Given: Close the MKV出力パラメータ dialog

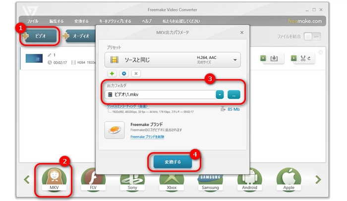Looking at the screenshot, I should click(x=242, y=33).
